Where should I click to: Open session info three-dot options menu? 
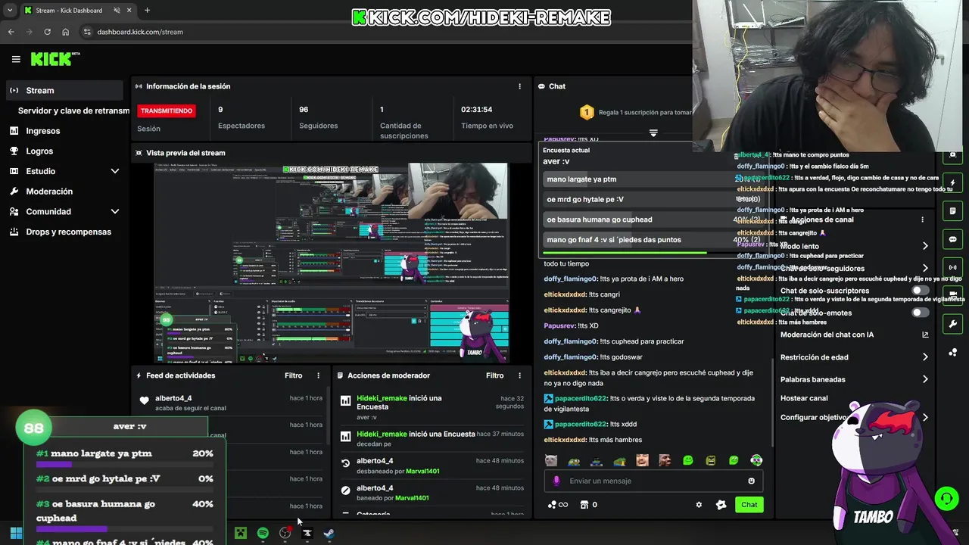519,86
